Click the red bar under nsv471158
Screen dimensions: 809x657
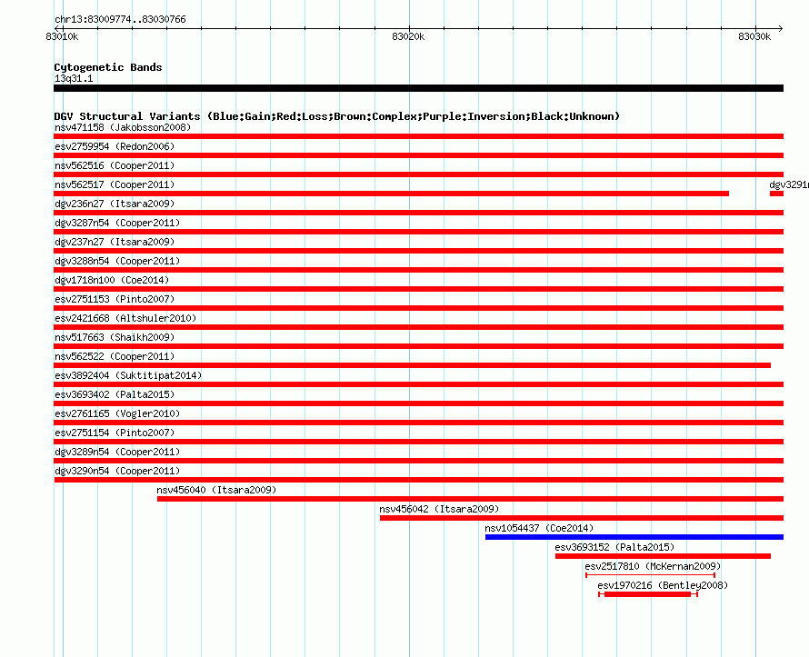click(418, 136)
